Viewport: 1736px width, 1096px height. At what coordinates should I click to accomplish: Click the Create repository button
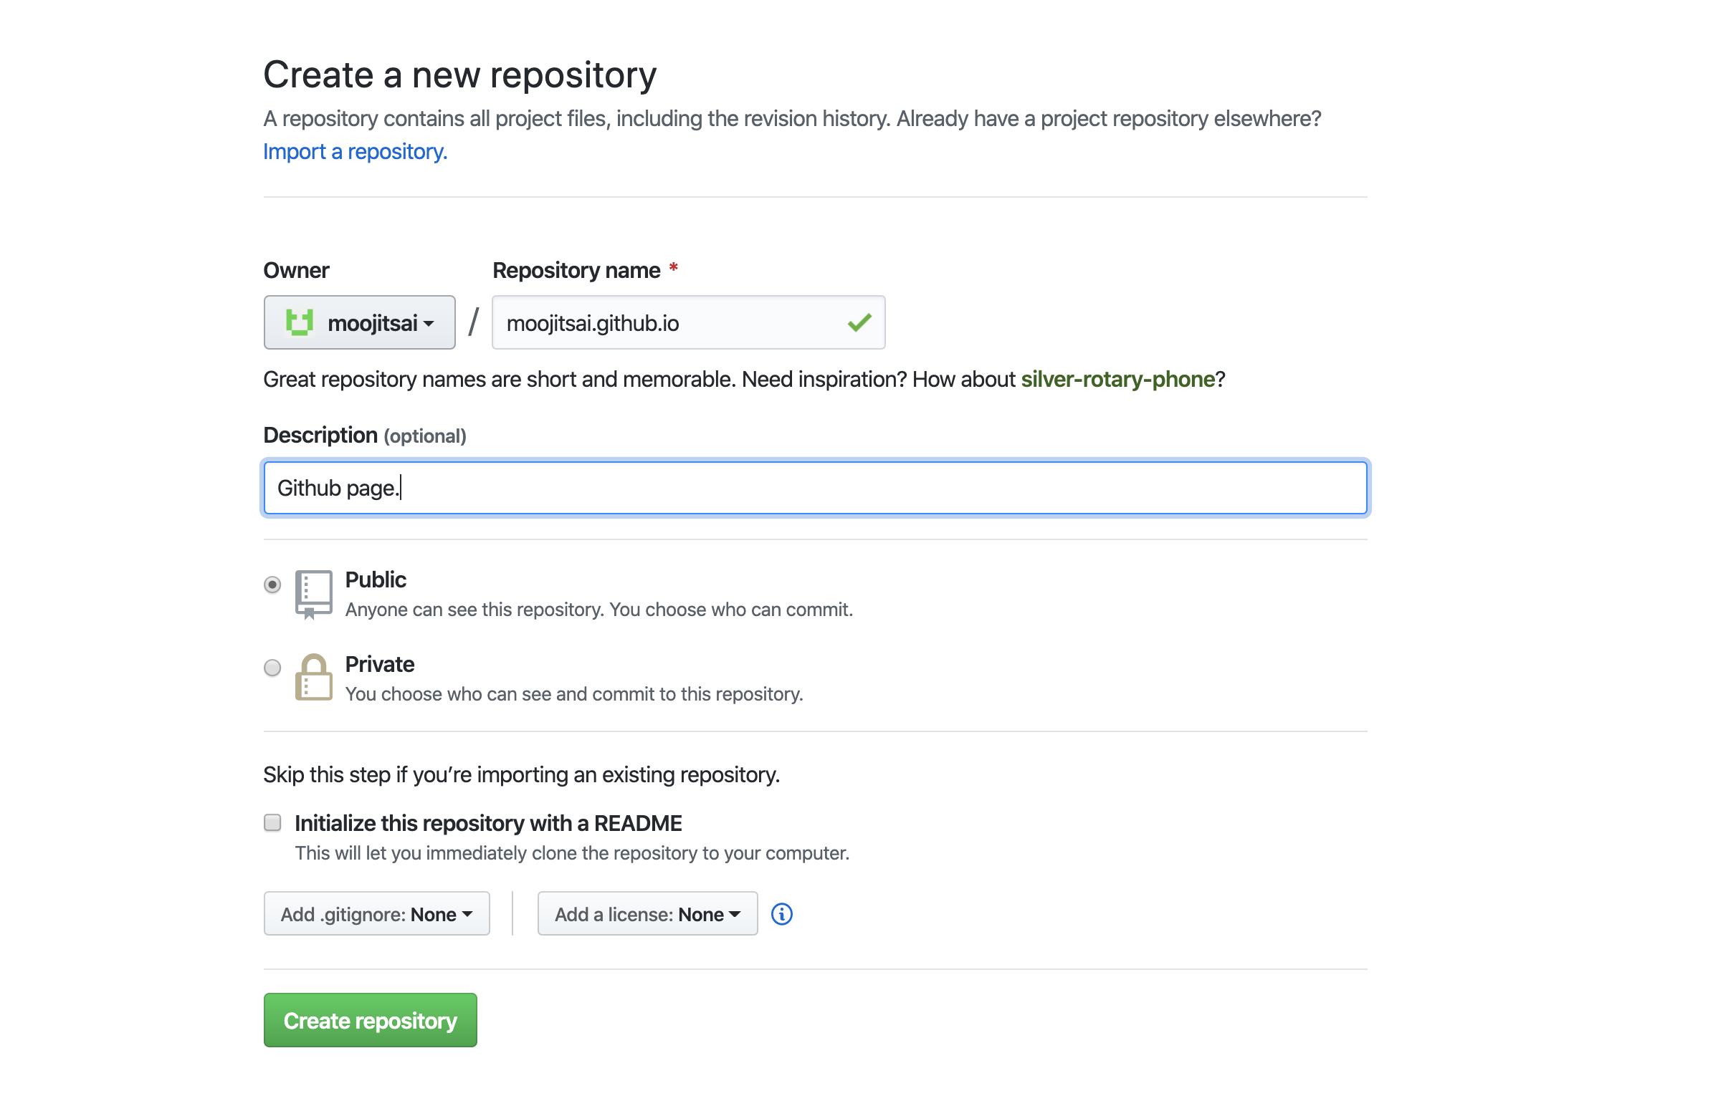(370, 1019)
